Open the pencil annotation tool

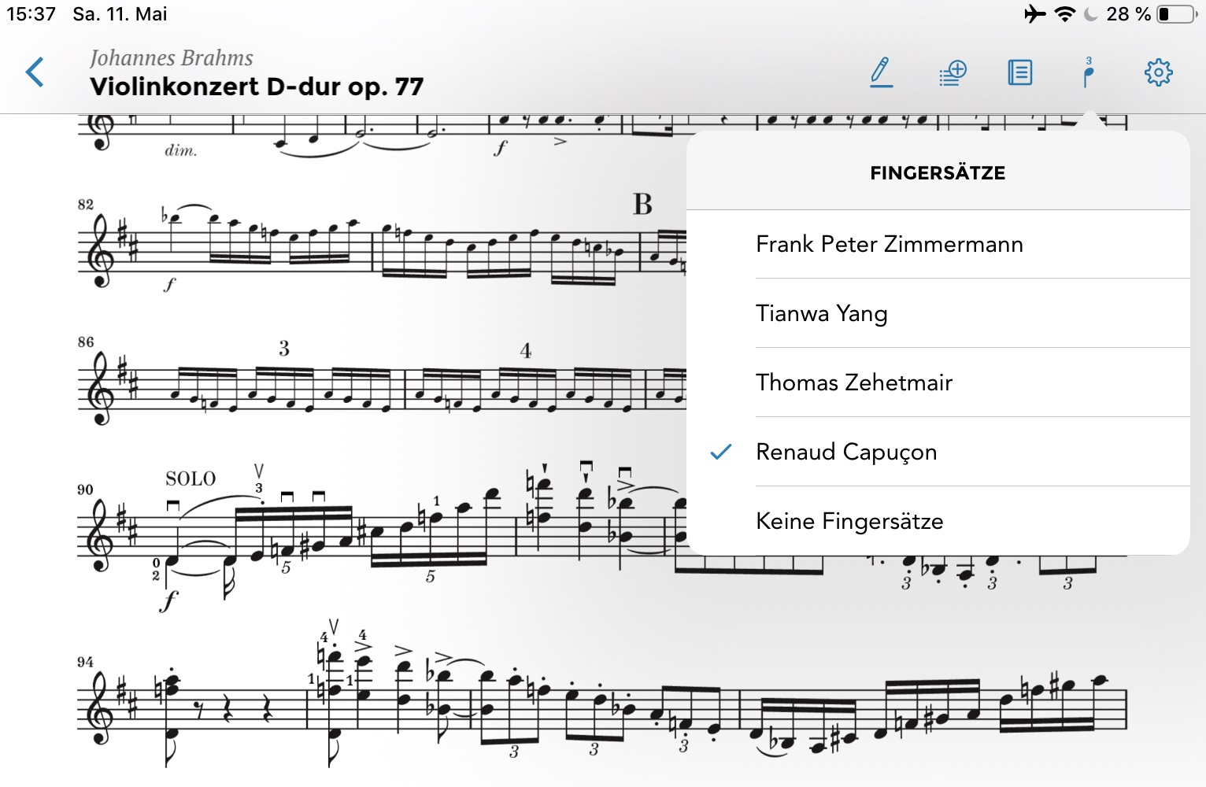point(882,72)
